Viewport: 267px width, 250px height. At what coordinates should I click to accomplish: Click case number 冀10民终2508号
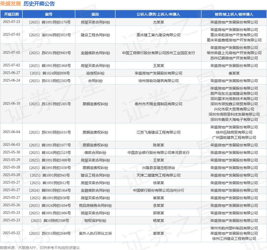click(x=50, y=221)
